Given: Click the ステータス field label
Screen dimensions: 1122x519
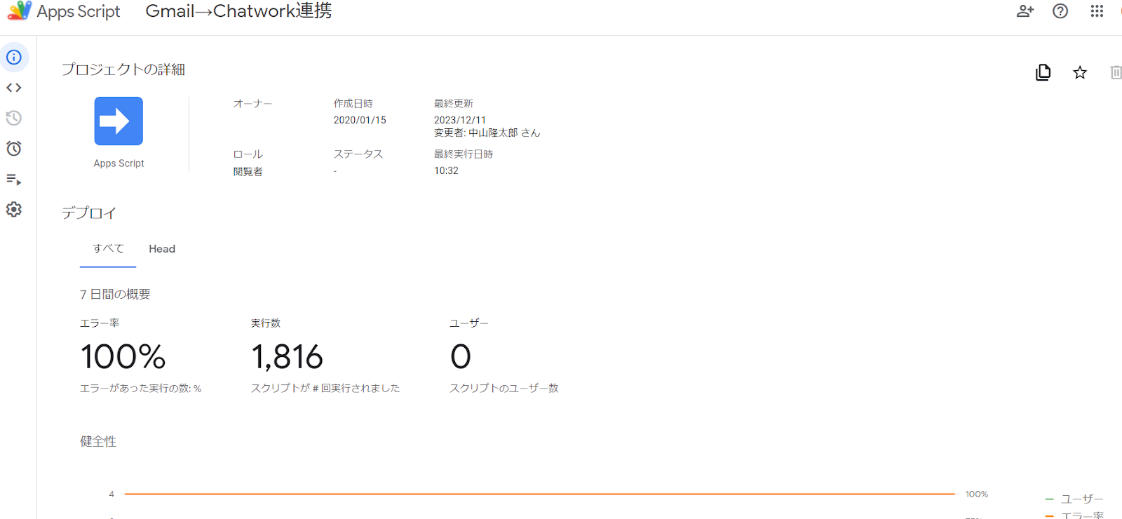Looking at the screenshot, I should [358, 154].
